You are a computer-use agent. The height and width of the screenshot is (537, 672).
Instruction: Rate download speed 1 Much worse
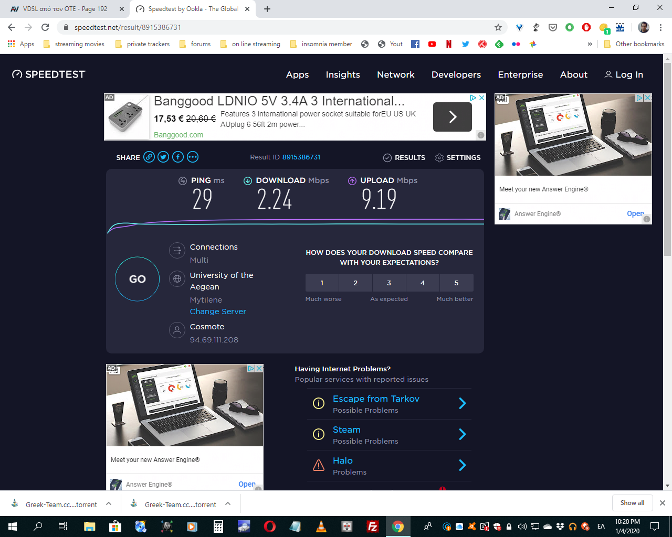click(x=322, y=283)
